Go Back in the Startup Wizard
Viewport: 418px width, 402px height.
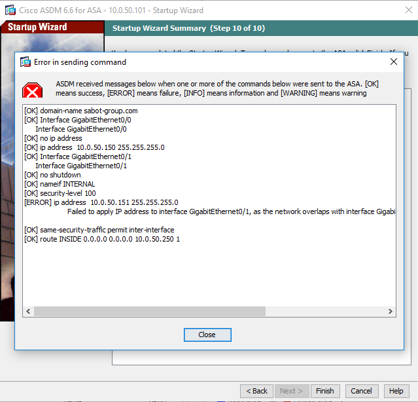point(256,391)
